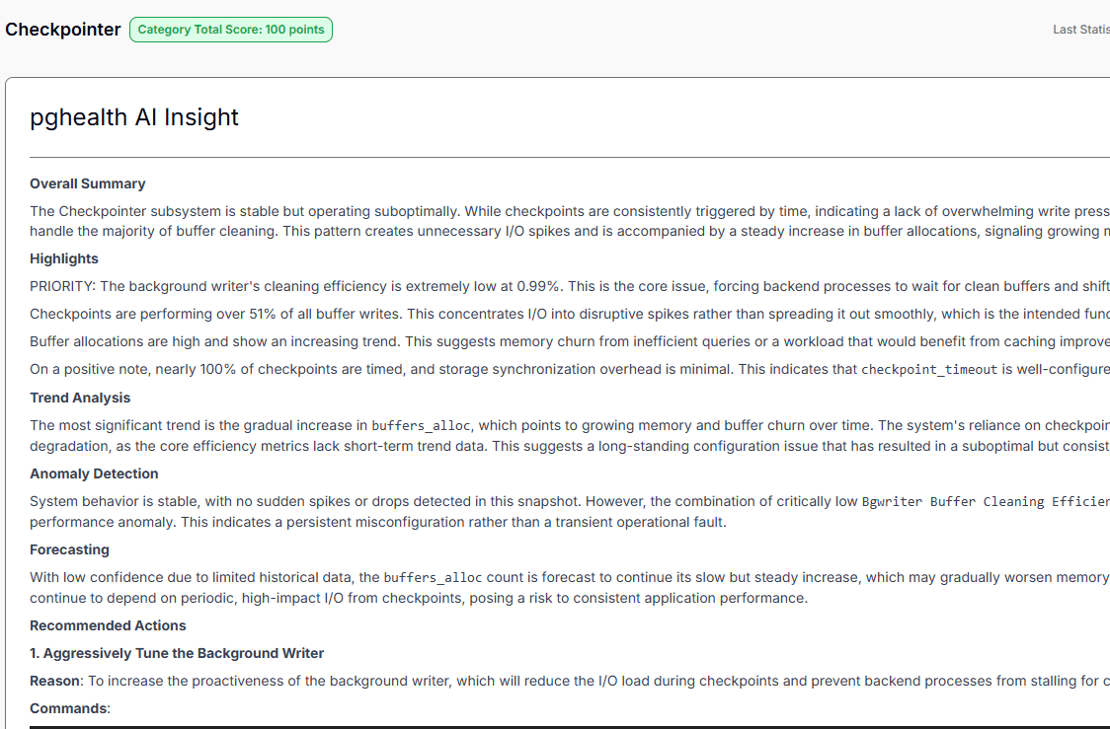
Task: Click the Category Total Score badge
Action: (230, 30)
